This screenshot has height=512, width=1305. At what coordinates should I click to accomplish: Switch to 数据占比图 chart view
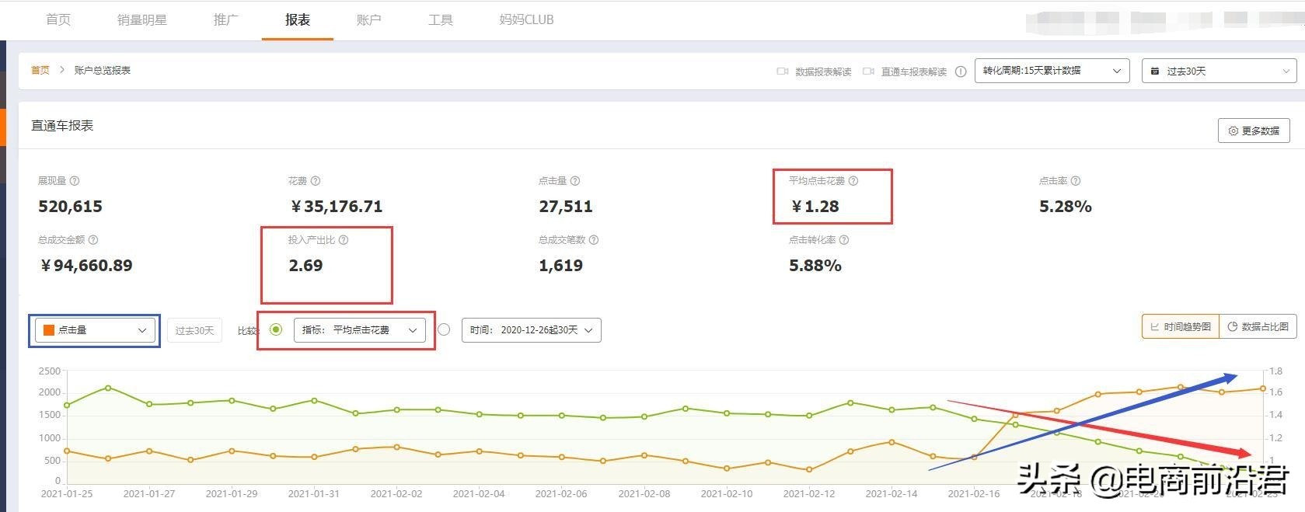click(1258, 326)
